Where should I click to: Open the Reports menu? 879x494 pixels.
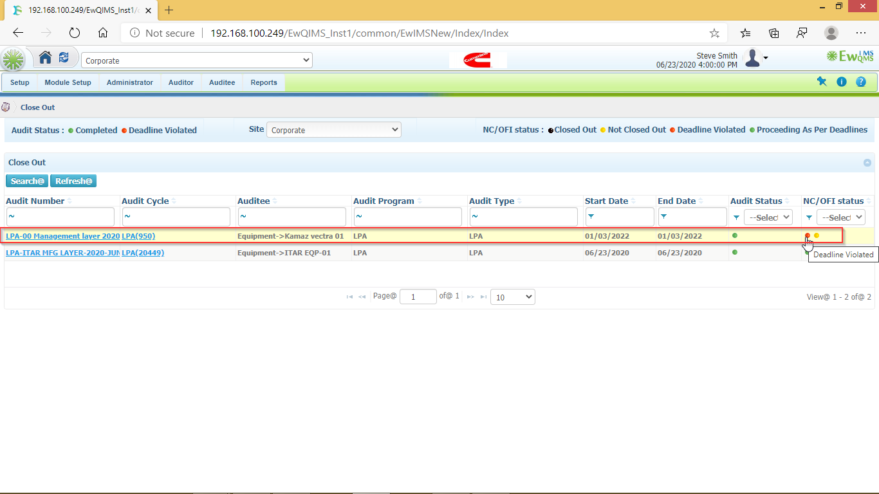click(264, 82)
